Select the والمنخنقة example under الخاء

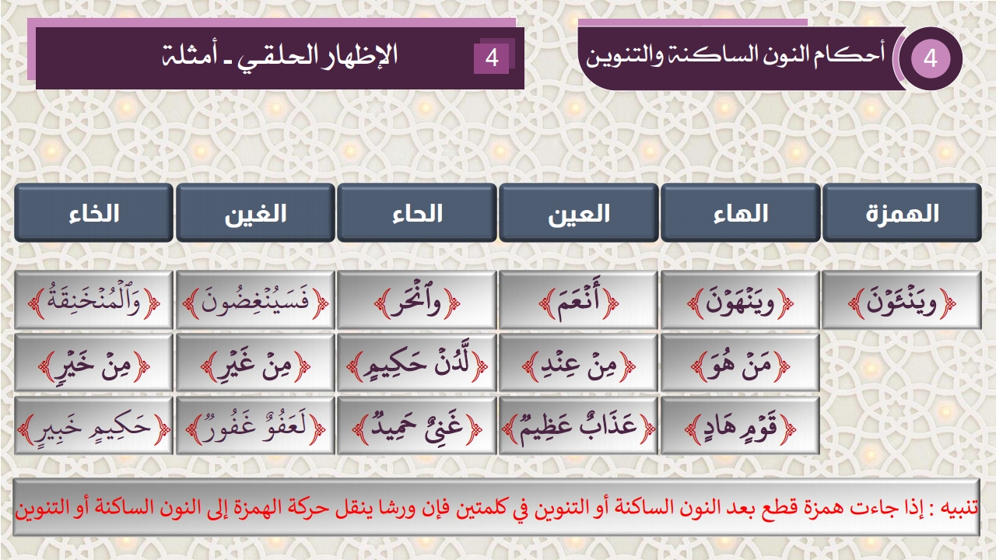(x=93, y=300)
